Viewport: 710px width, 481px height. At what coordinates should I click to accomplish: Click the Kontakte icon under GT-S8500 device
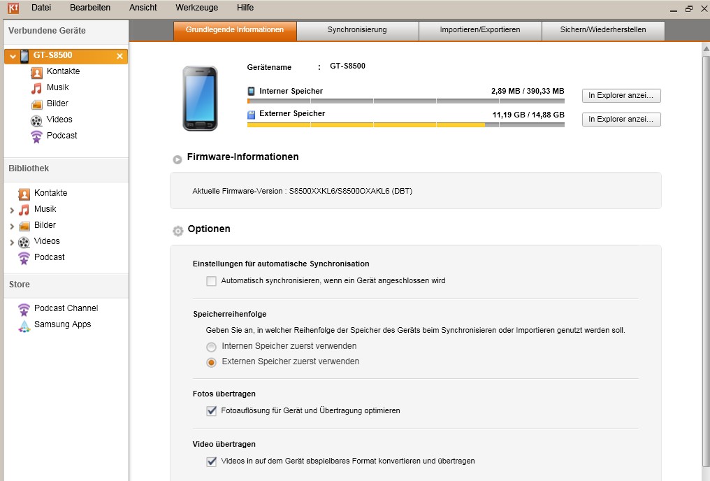(x=36, y=72)
